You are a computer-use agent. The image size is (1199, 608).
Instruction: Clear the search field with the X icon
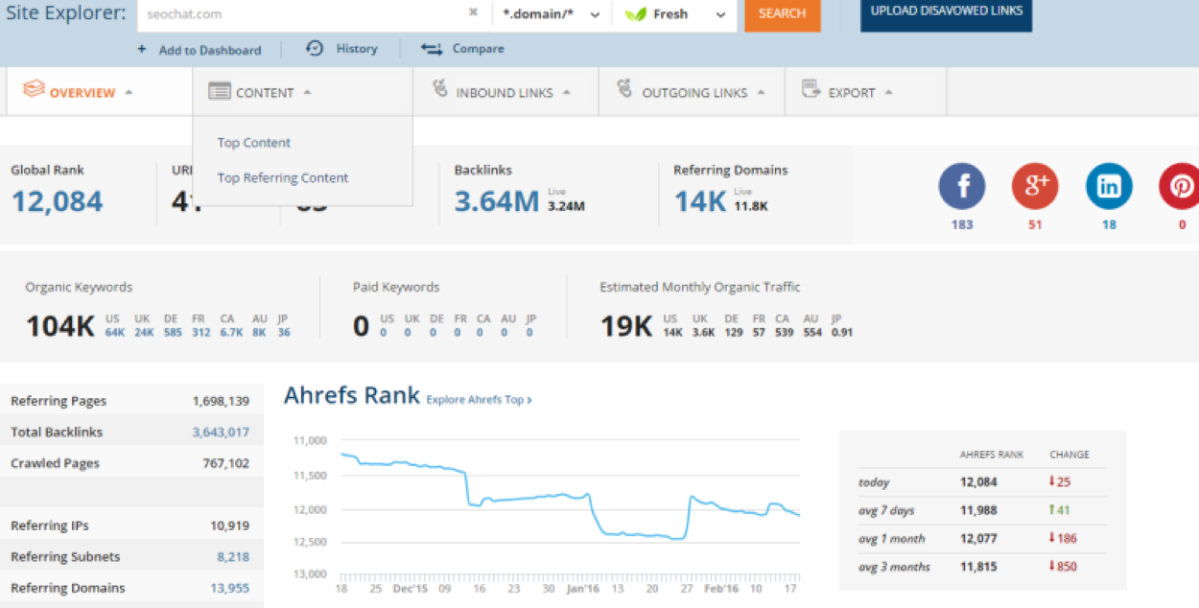(473, 13)
